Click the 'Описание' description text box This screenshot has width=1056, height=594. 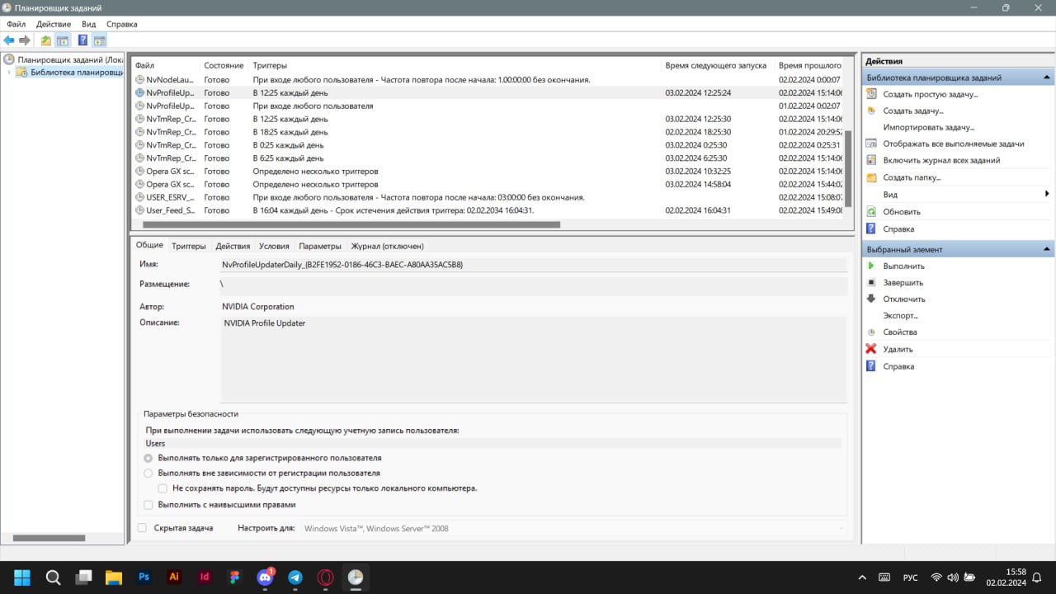point(533,360)
